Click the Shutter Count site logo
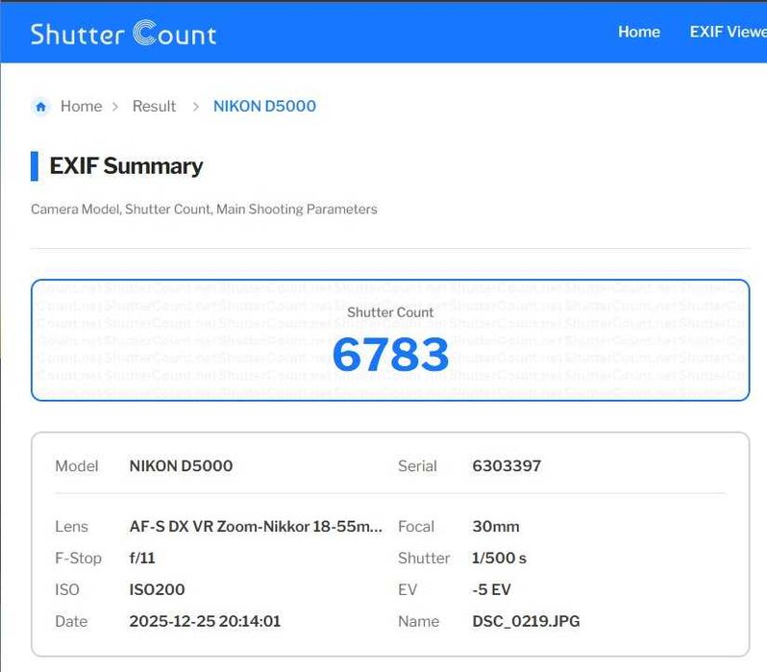Screen dimensions: 767x672 pyautogui.click(x=123, y=34)
